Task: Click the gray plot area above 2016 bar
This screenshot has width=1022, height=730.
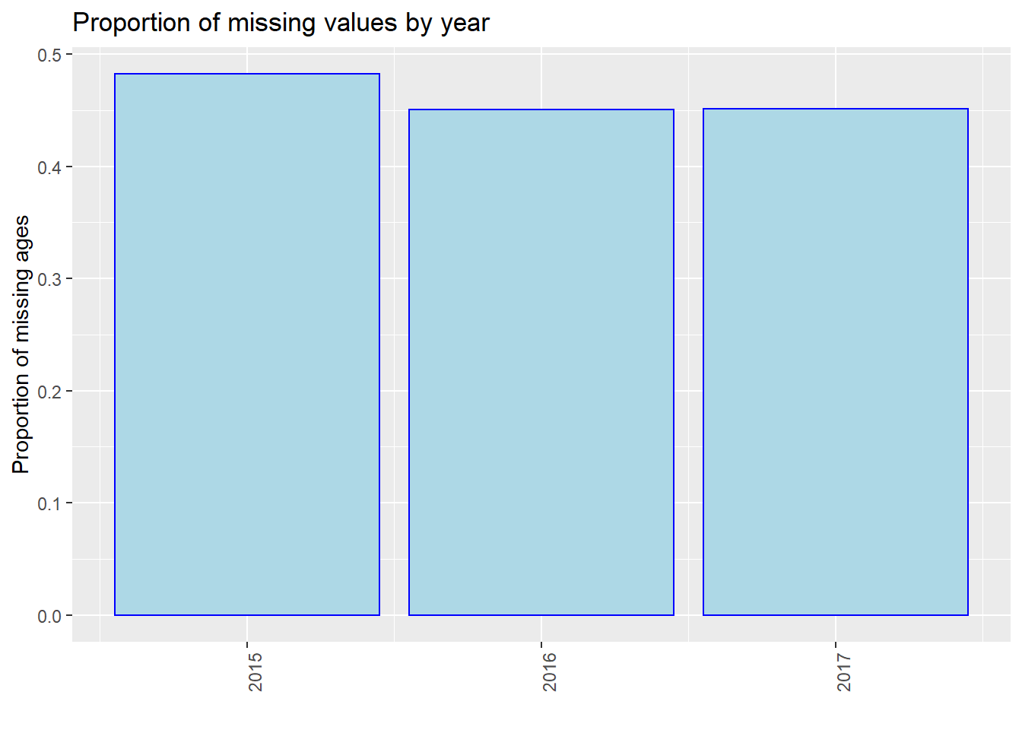Action: coord(541,80)
